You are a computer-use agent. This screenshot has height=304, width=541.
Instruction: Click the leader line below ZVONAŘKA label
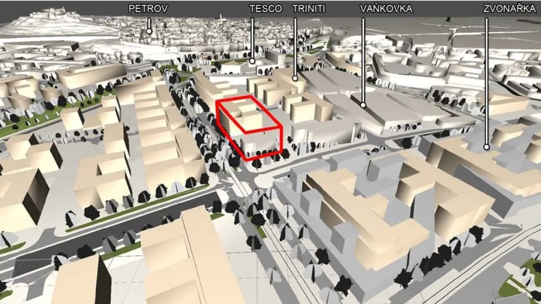(x=487, y=79)
